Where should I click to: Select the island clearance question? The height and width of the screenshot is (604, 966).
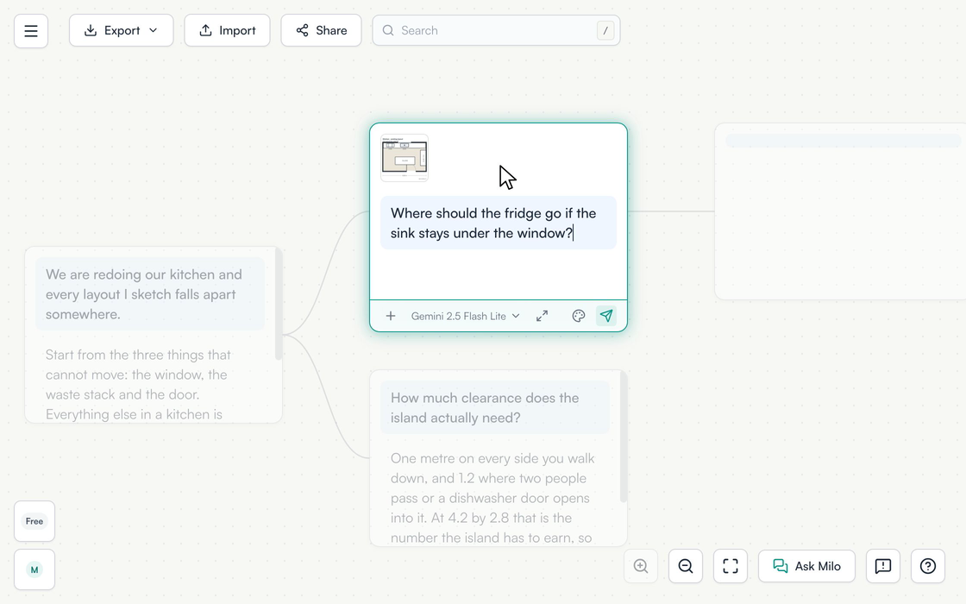[x=495, y=407]
